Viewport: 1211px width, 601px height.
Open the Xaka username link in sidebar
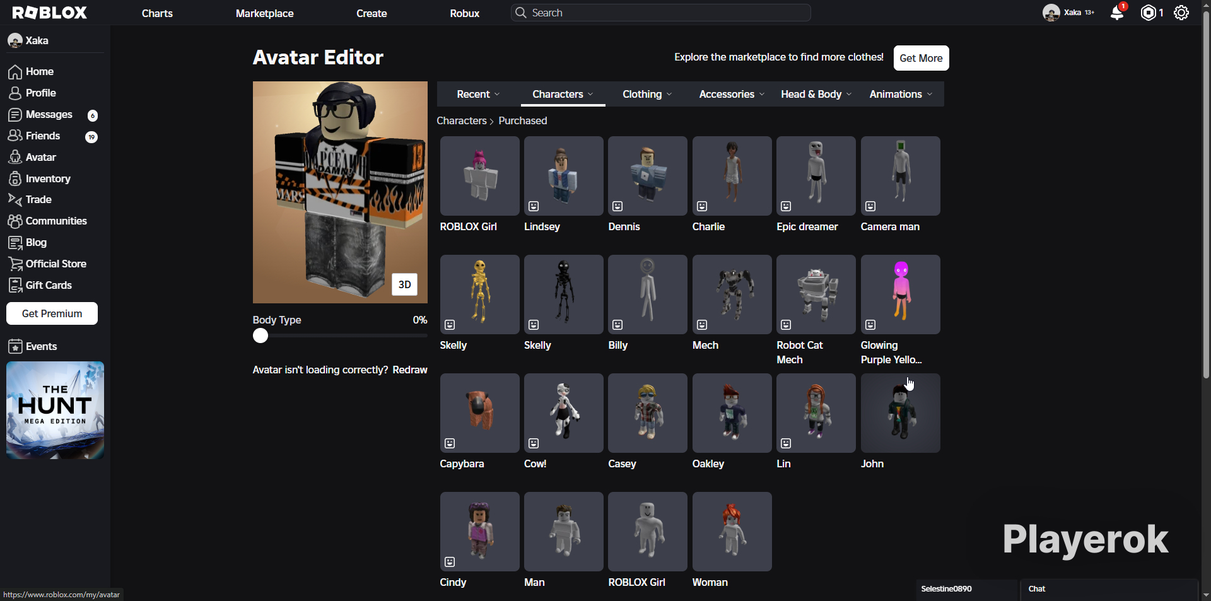pyautogui.click(x=37, y=40)
